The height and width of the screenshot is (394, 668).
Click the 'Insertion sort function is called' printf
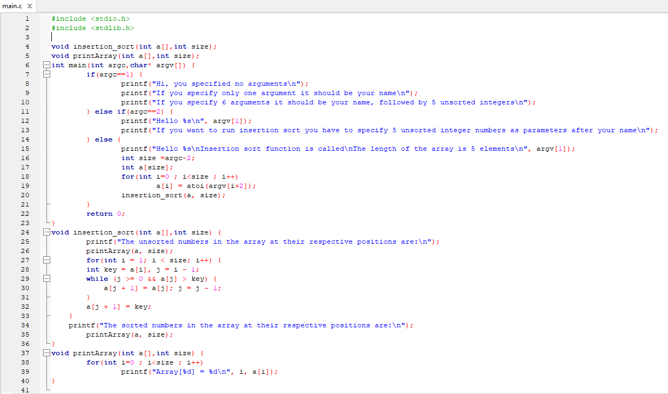pos(348,149)
